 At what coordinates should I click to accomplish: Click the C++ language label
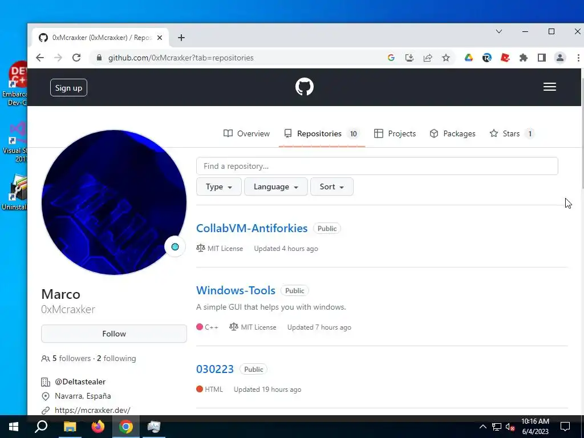click(x=211, y=327)
